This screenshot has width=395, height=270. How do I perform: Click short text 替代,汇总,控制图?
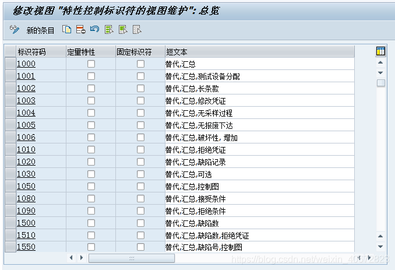pos(192,187)
